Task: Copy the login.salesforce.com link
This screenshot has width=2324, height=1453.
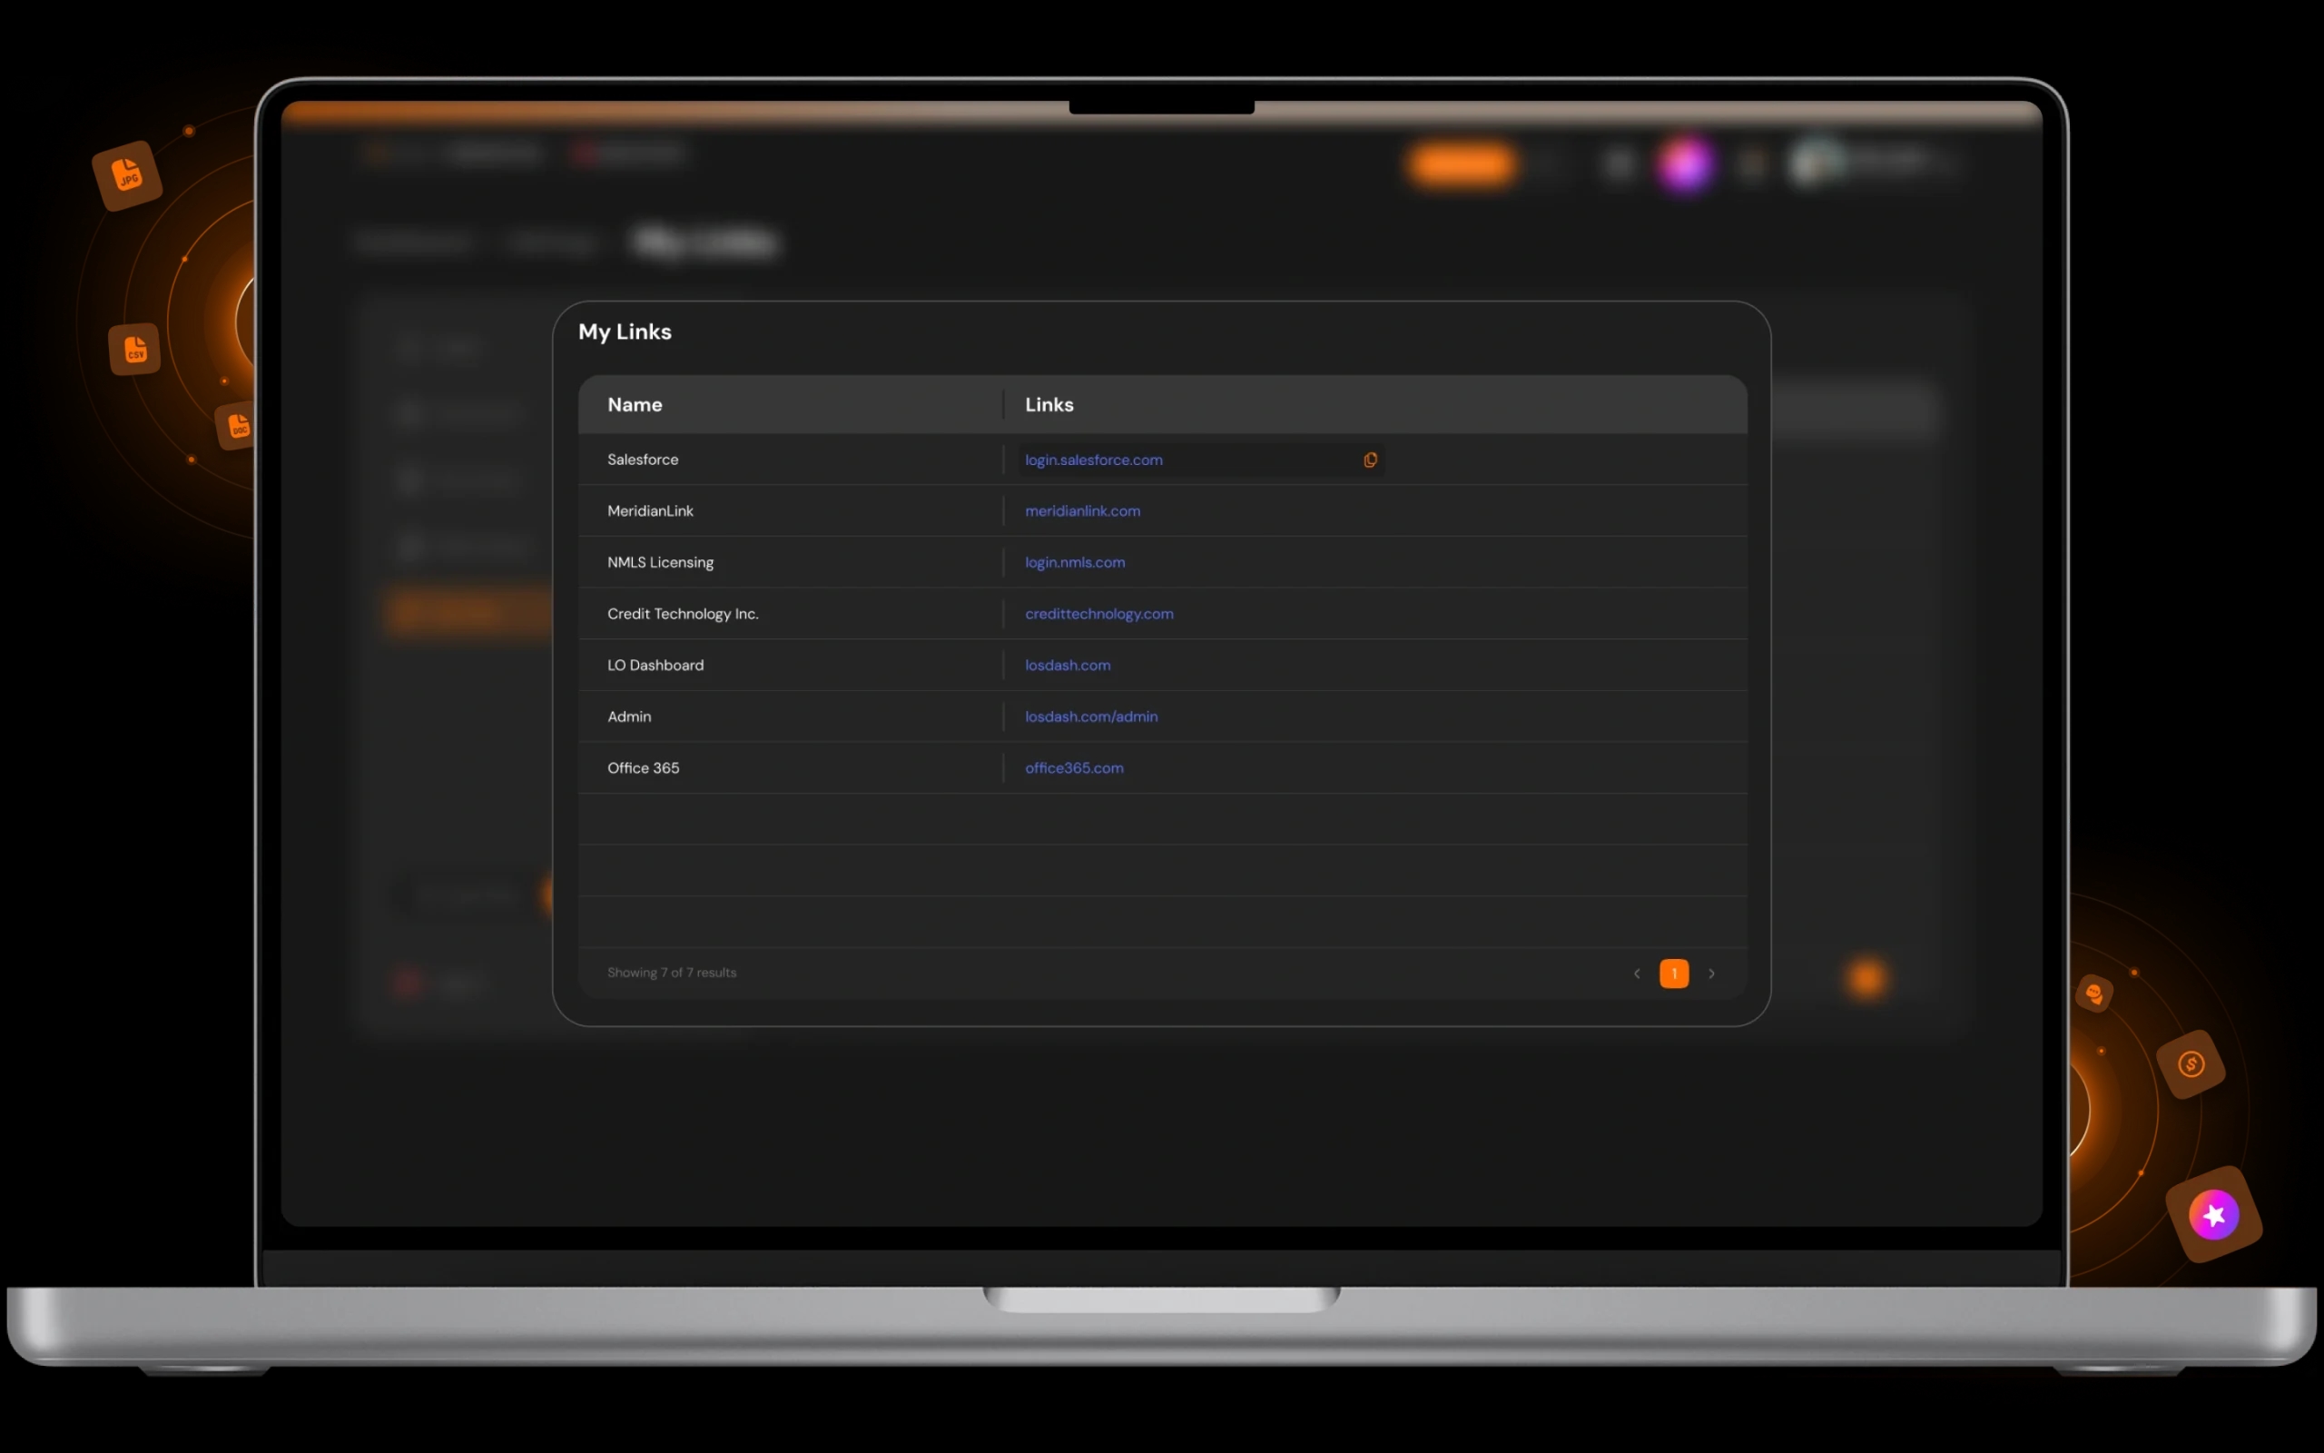Action: [x=1369, y=460]
